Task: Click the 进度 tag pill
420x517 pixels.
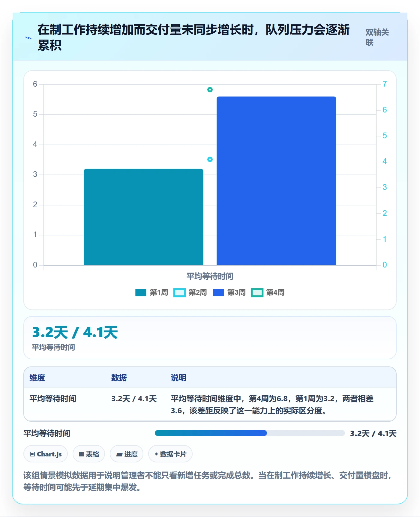Action: [x=127, y=454]
